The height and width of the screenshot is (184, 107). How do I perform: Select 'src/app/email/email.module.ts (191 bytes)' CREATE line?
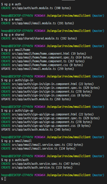pos(38,23)
